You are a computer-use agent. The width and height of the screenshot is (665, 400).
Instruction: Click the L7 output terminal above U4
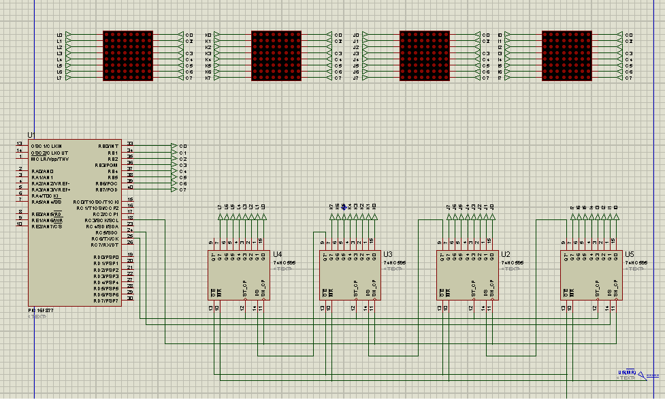pyautogui.click(x=220, y=217)
